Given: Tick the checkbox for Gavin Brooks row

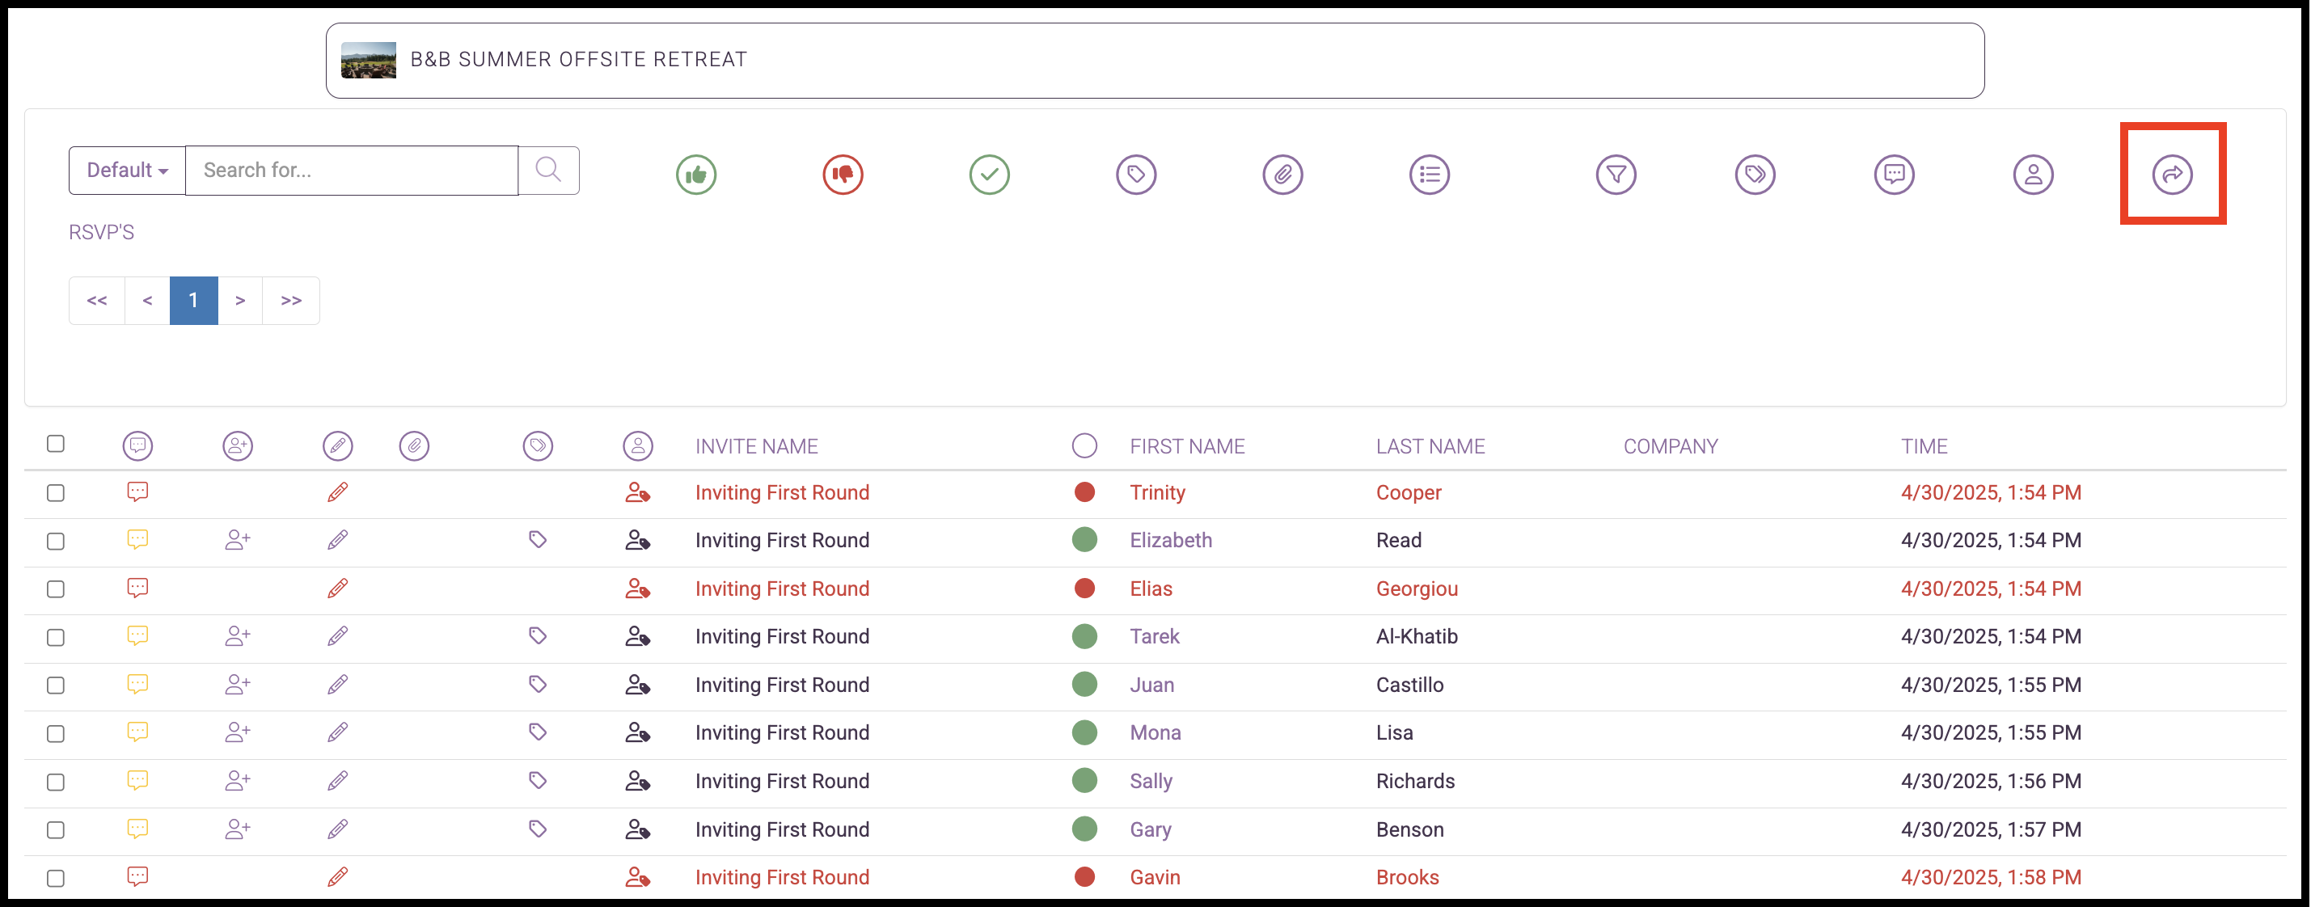Looking at the screenshot, I should pyautogui.click(x=56, y=878).
